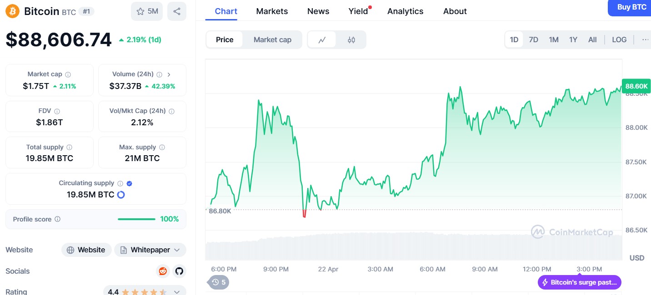This screenshot has width=651, height=295.
Task: Open the chart more options menu
Action: pyautogui.click(x=645, y=40)
